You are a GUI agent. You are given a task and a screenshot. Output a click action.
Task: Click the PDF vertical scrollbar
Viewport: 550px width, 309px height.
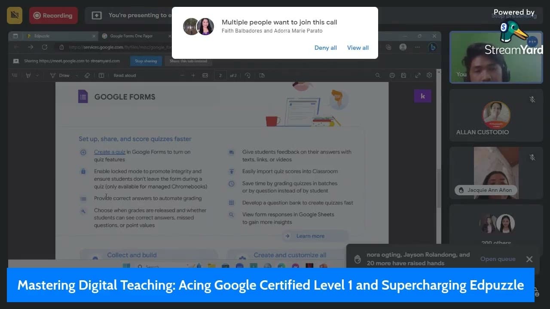pyautogui.click(x=439, y=189)
